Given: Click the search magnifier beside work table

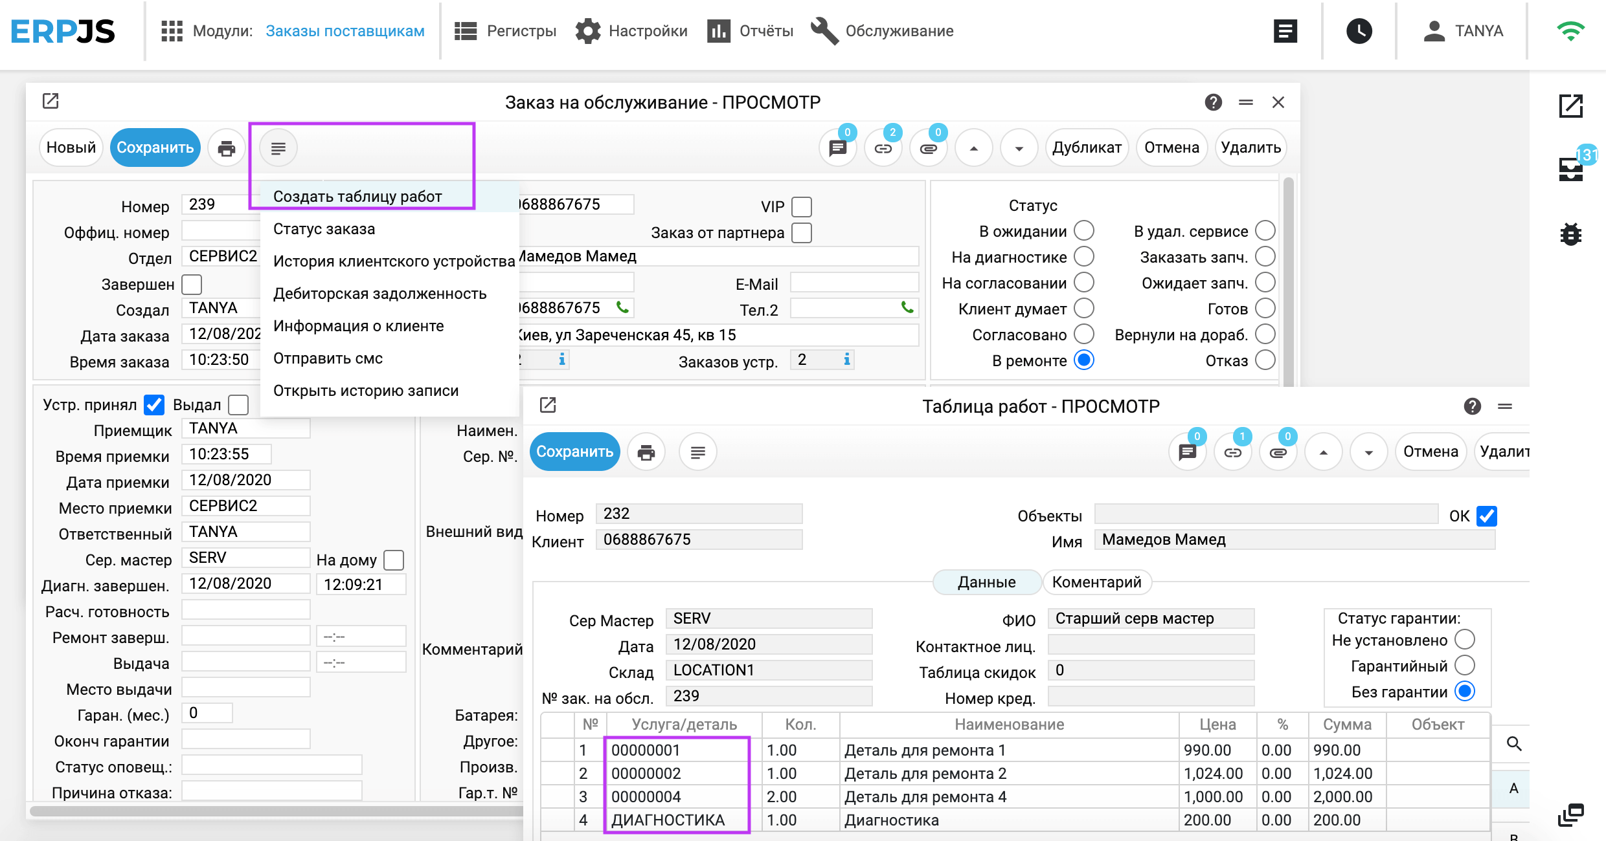Looking at the screenshot, I should point(1514,744).
